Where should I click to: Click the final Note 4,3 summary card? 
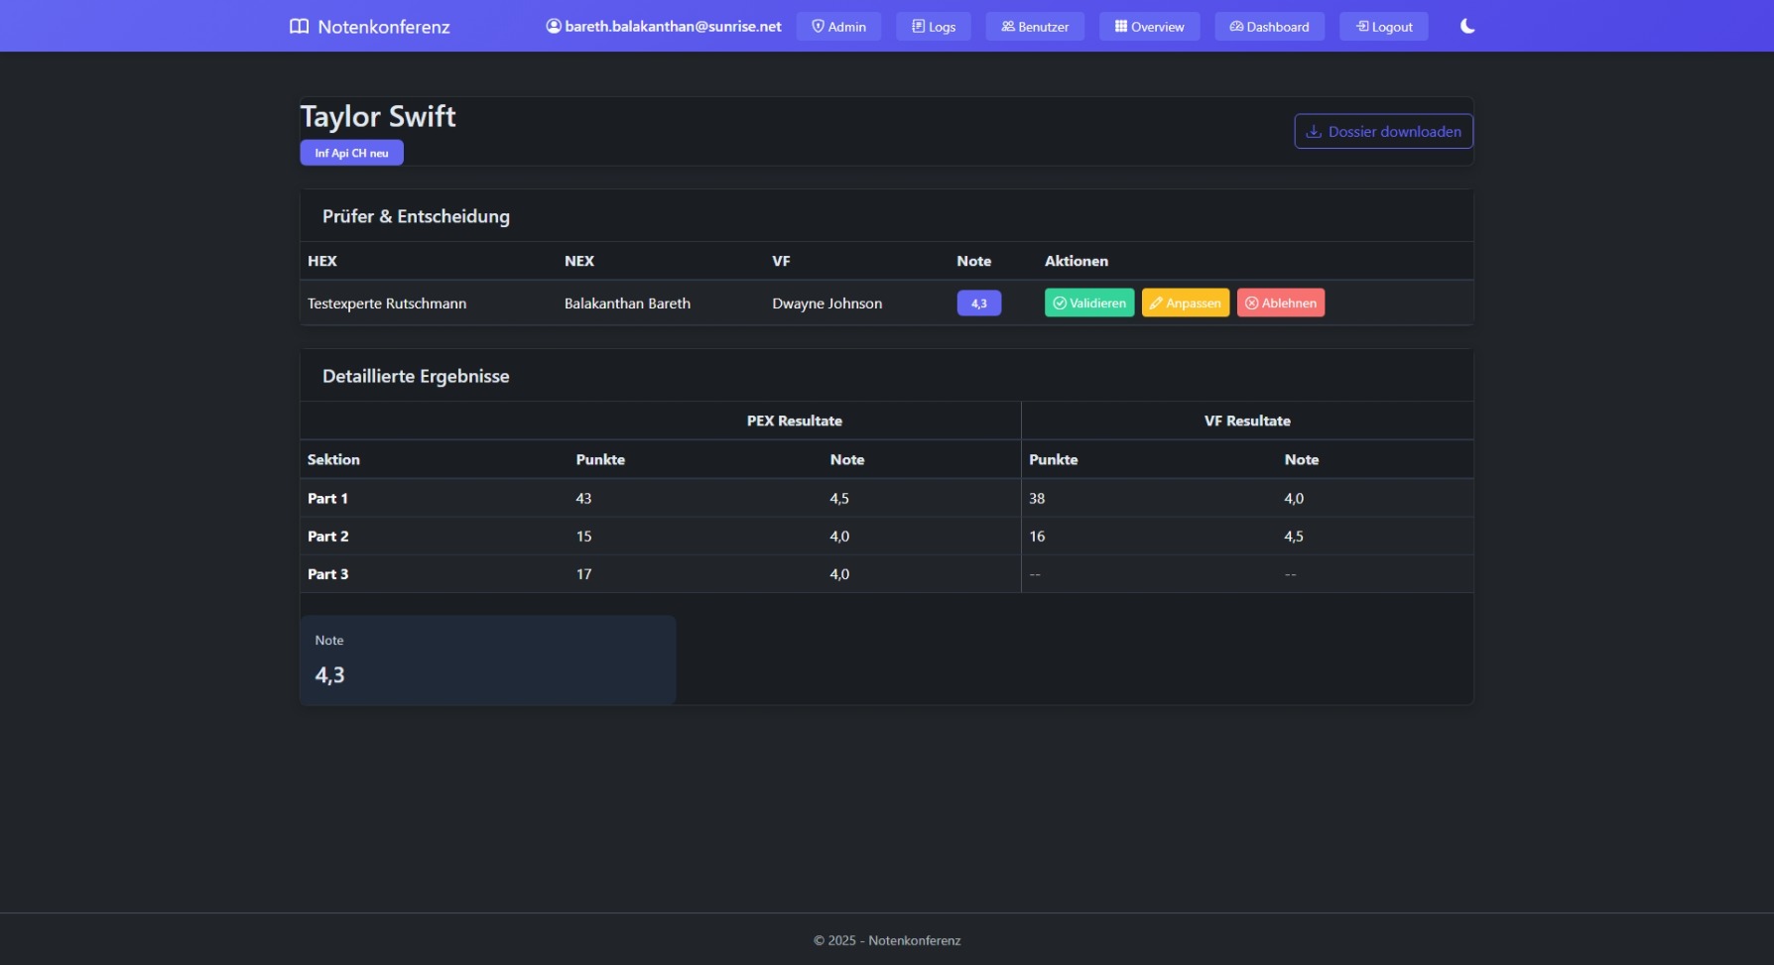pos(488,660)
